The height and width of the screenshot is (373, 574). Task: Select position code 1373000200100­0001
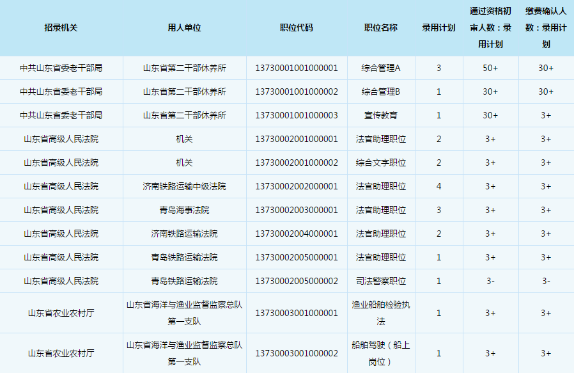point(297,139)
